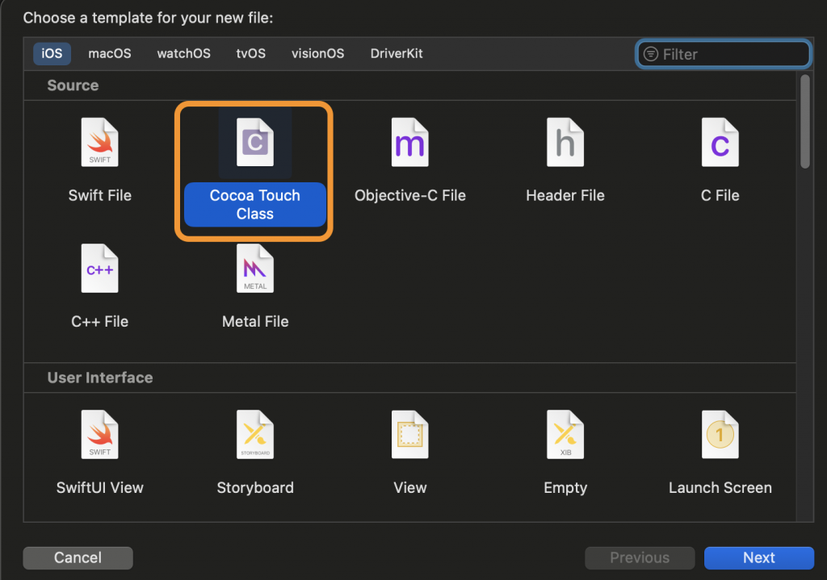Viewport: 827px width, 580px height.
Task: Click the "Swift File" label
Action: (x=99, y=195)
